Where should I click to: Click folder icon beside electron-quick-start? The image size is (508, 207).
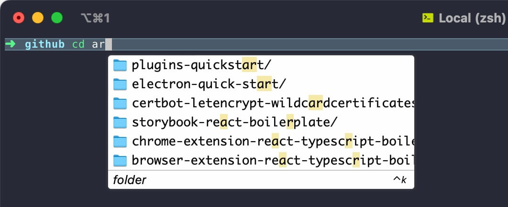click(120, 84)
